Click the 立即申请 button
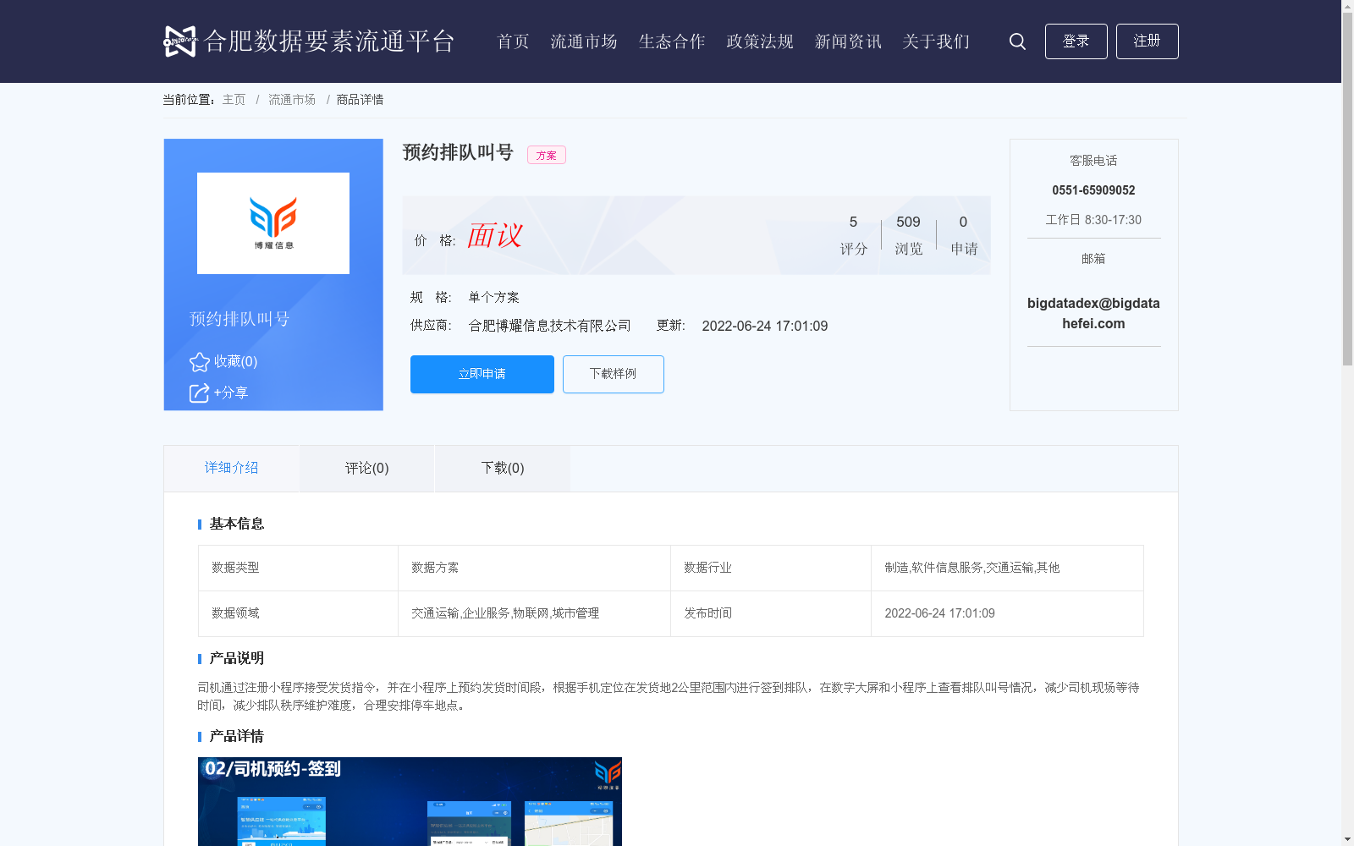The width and height of the screenshot is (1354, 846). click(482, 374)
